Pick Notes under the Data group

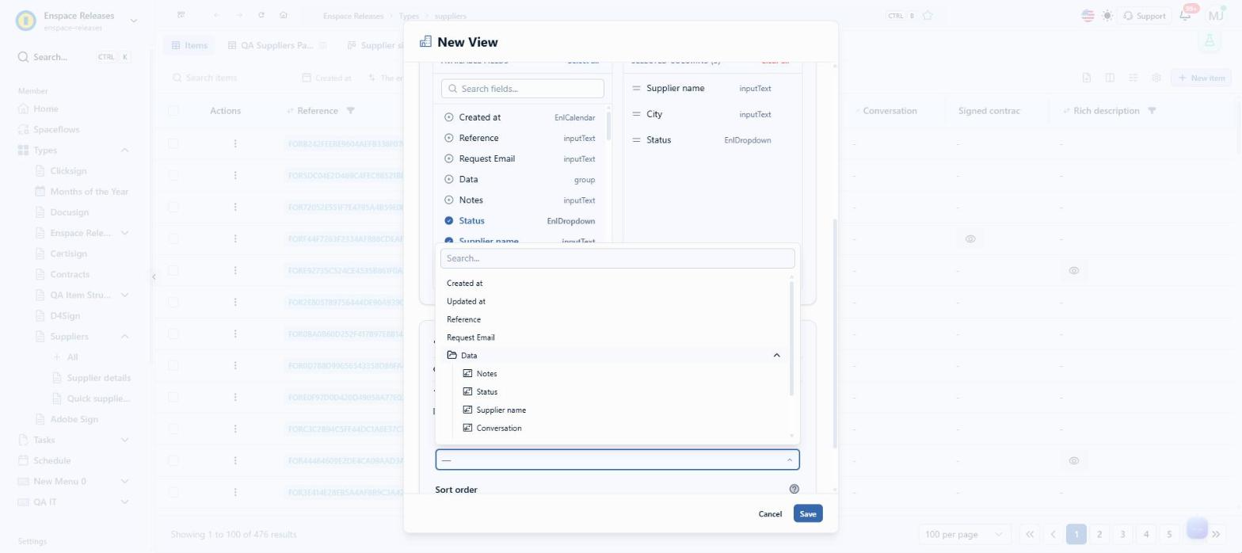tap(486, 374)
